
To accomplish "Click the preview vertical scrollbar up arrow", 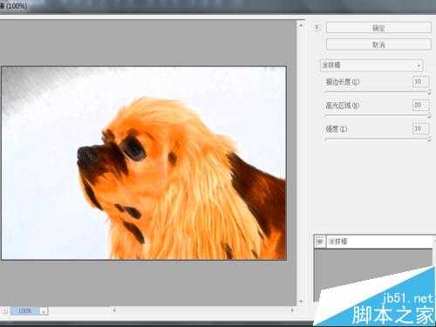I will 301,25.
